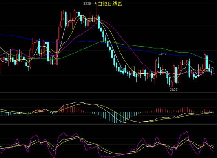Image resolution: width=217 pixels, height=158 pixels.
Task: Click the large cyan candlestick below the 3339 peak
Action: pyautogui.click(x=99, y=22)
